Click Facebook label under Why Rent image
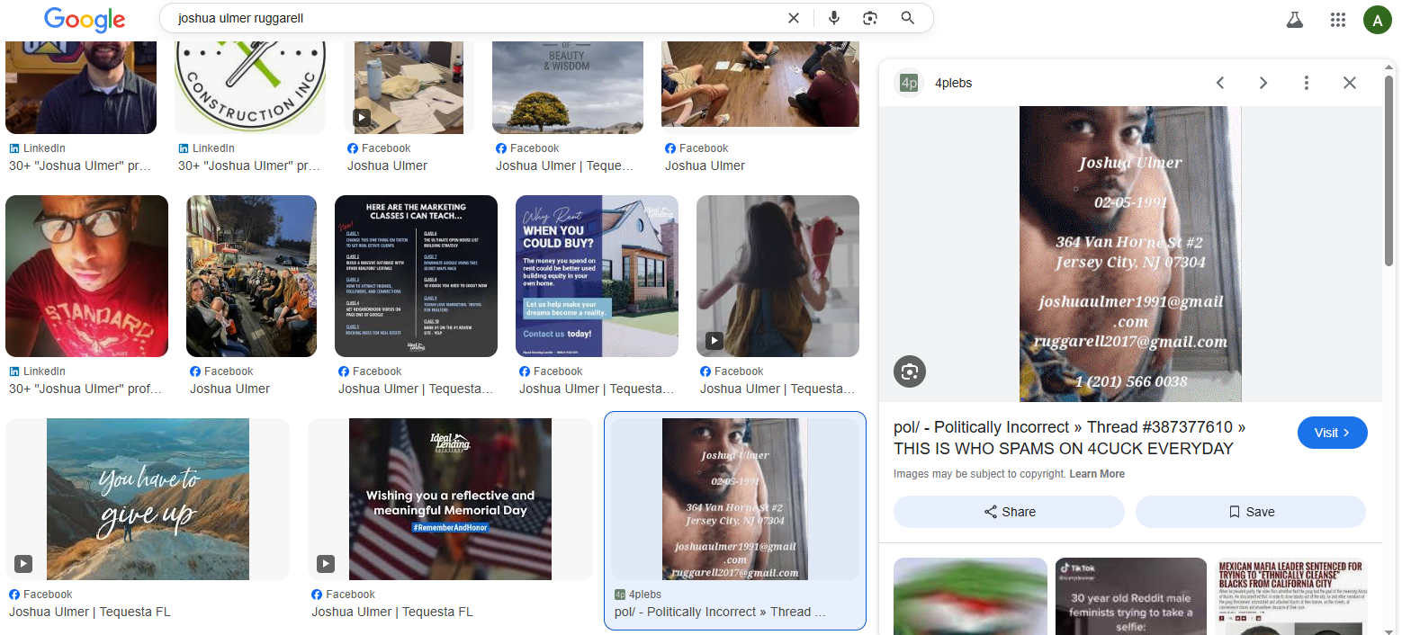1402x635 pixels. tap(551, 371)
